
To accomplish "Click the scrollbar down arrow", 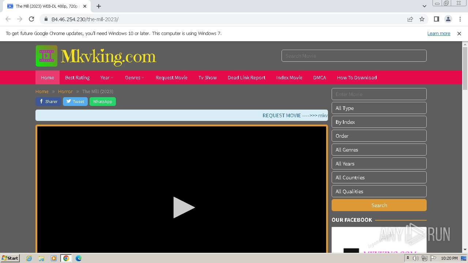I will (465, 250).
